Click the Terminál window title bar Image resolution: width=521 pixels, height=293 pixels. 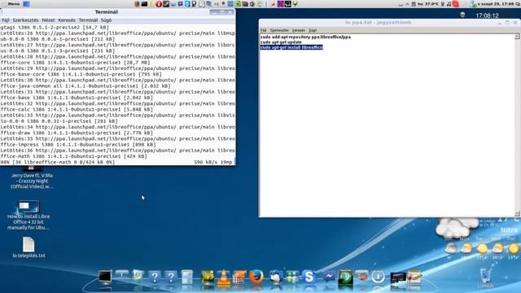[107, 12]
